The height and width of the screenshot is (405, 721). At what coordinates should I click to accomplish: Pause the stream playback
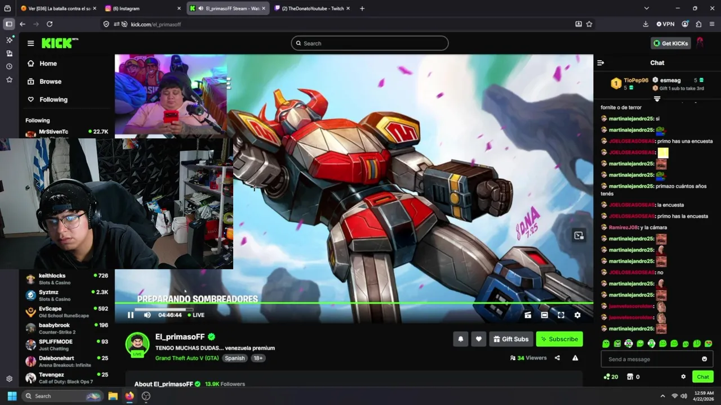(x=131, y=315)
